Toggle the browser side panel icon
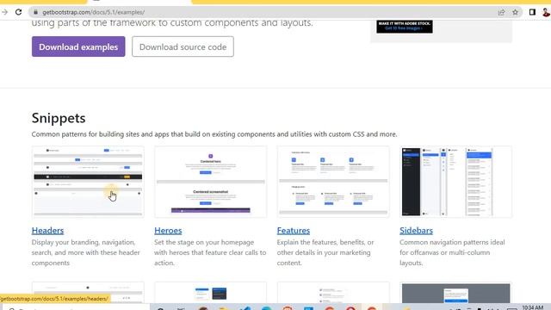This screenshot has height=310, width=551. [x=532, y=12]
